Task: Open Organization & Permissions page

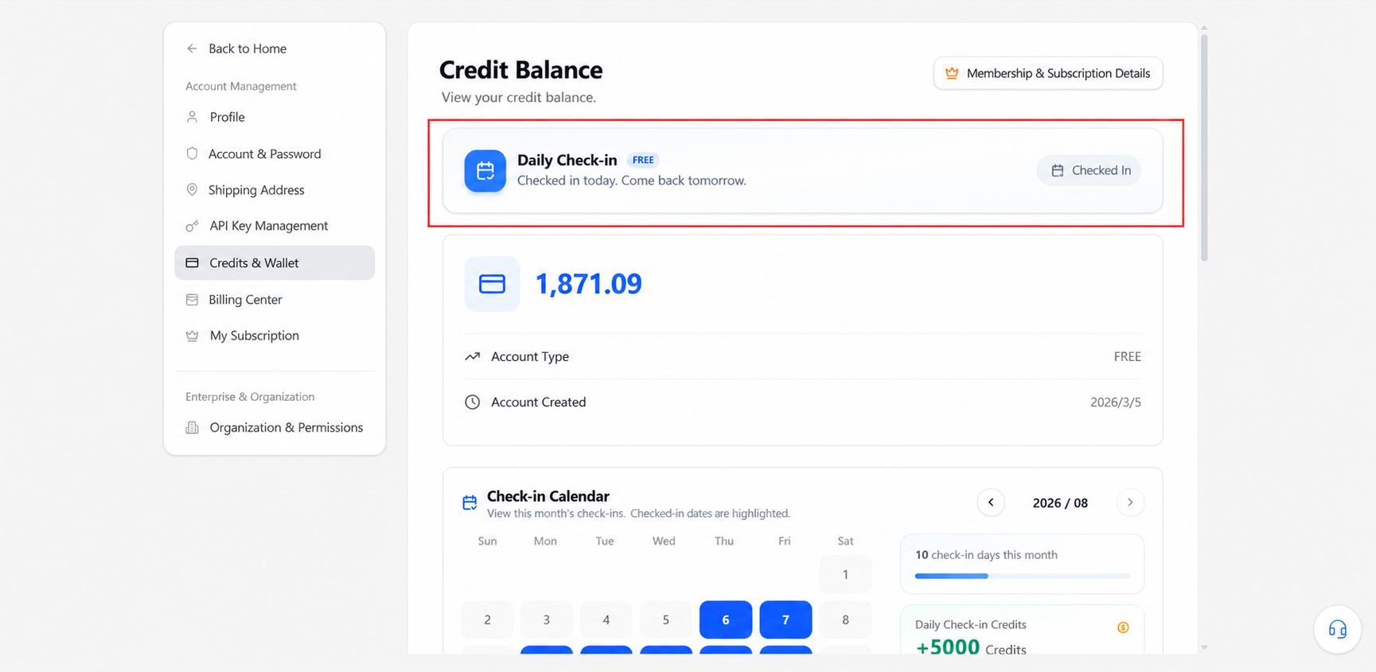Action: [x=275, y=428]
